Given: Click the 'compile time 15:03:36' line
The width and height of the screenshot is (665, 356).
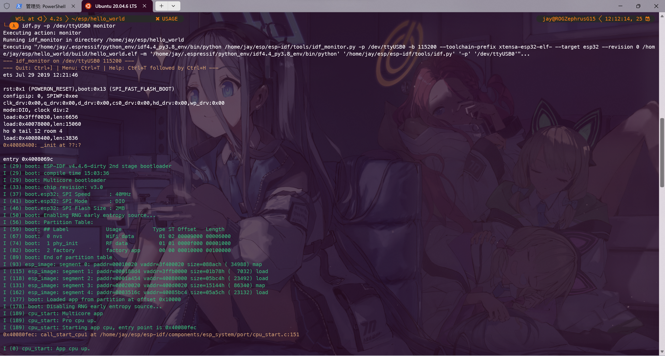Looking at the screenshot, I should click(x=56, y=173).
